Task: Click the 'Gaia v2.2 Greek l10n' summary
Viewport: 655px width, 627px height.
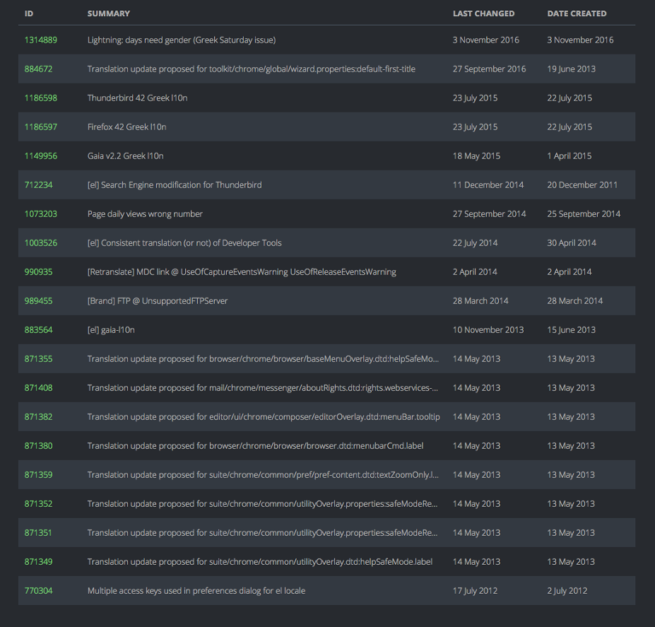Action: click(x=125, y=156)
